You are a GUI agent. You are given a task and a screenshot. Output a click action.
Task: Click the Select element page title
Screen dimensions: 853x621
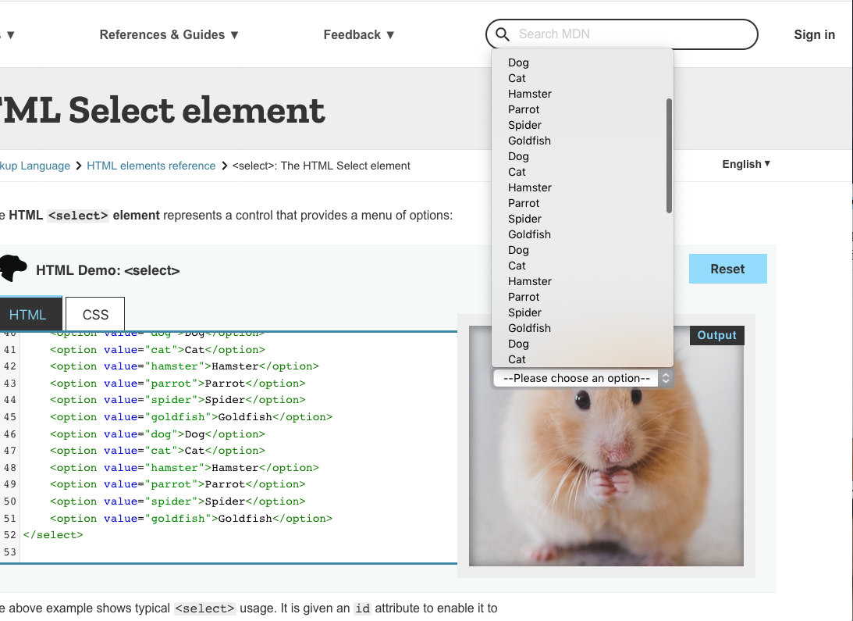162,110
